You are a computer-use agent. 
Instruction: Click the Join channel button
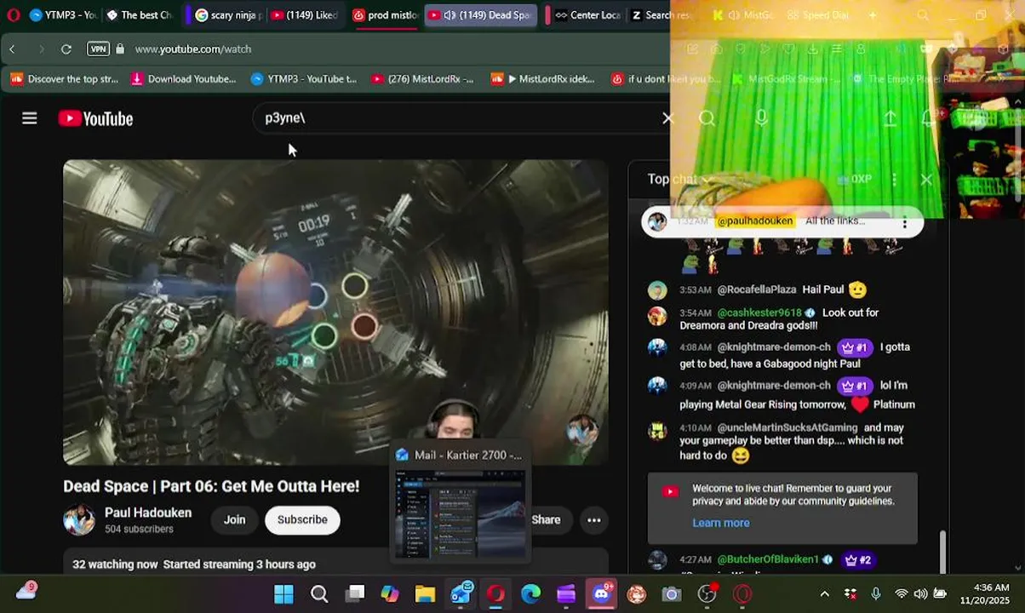234,519
